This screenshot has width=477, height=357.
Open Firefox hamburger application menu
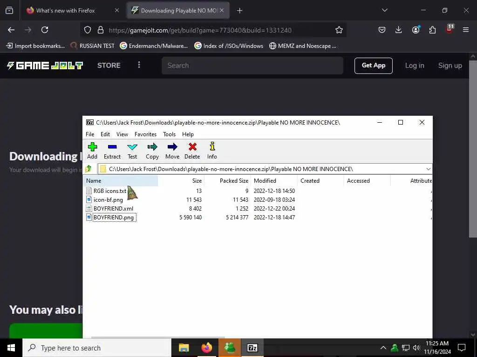click(x=466, y=30)
